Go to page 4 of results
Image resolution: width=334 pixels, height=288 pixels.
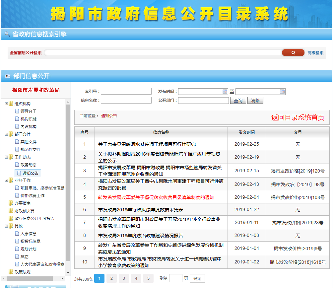click(x=136, y=278)
